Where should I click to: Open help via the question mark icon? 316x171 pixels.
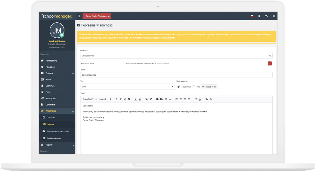coord(259,16)
